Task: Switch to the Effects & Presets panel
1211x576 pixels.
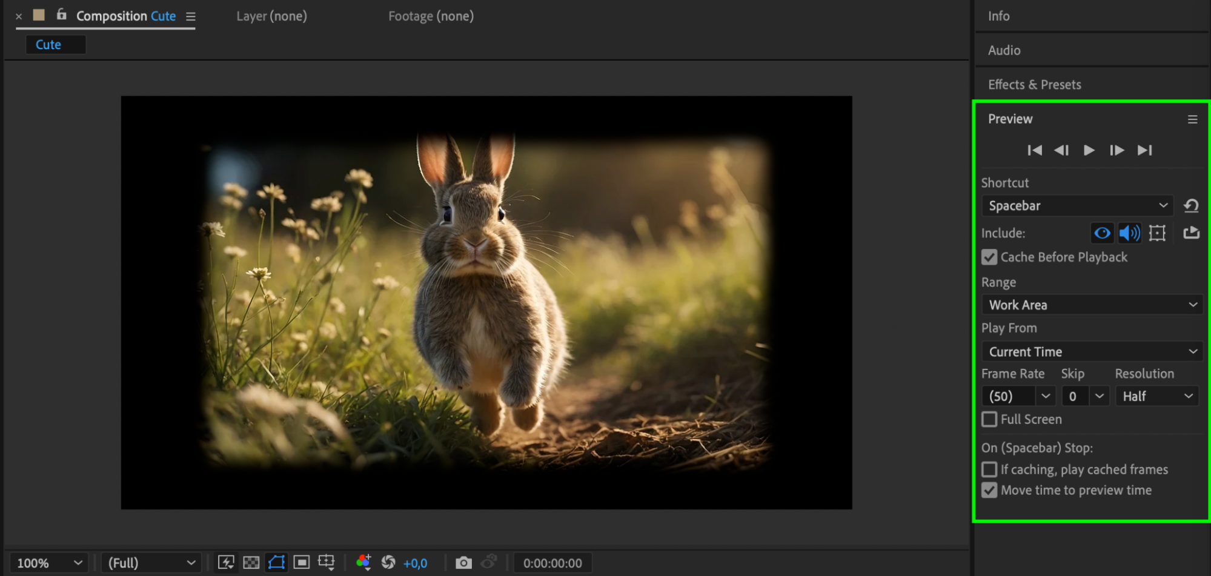Action: 1034,85
